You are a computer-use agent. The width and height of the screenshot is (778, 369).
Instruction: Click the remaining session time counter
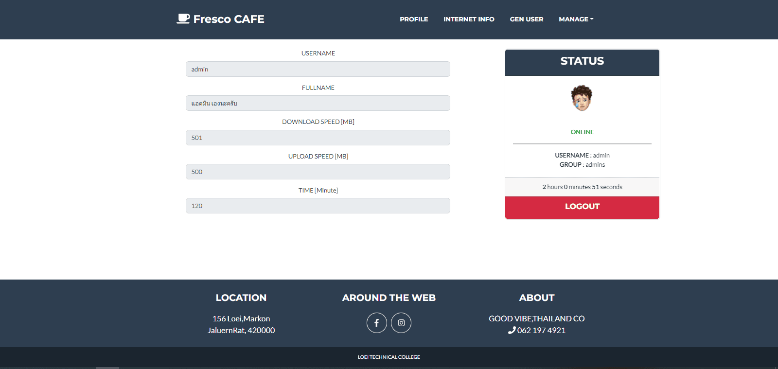[582, 187]
